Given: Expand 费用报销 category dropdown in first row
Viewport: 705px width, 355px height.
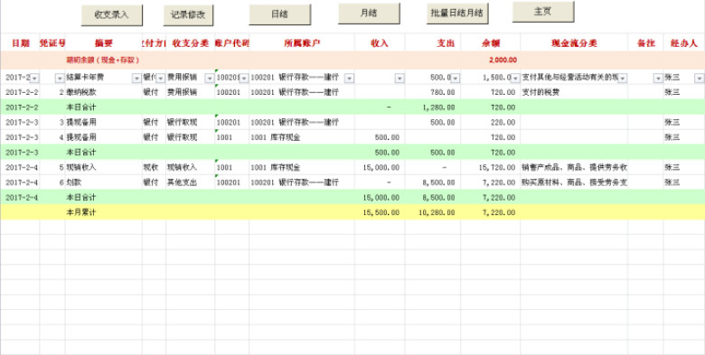Looking at the screenshot, I should [x=209, y=79].
